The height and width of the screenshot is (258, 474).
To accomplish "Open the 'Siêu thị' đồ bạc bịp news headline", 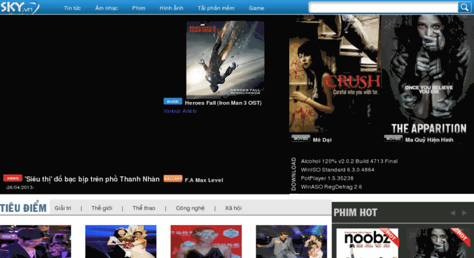I will pos(92,179).
